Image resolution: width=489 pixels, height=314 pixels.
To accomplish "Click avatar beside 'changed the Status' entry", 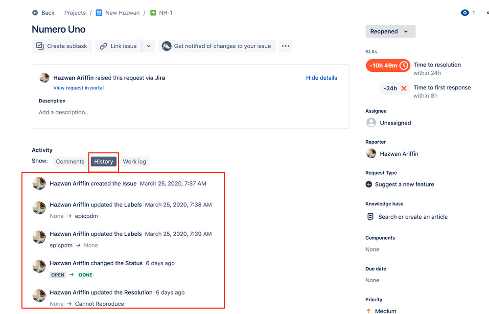I will (x=39, y=266).
